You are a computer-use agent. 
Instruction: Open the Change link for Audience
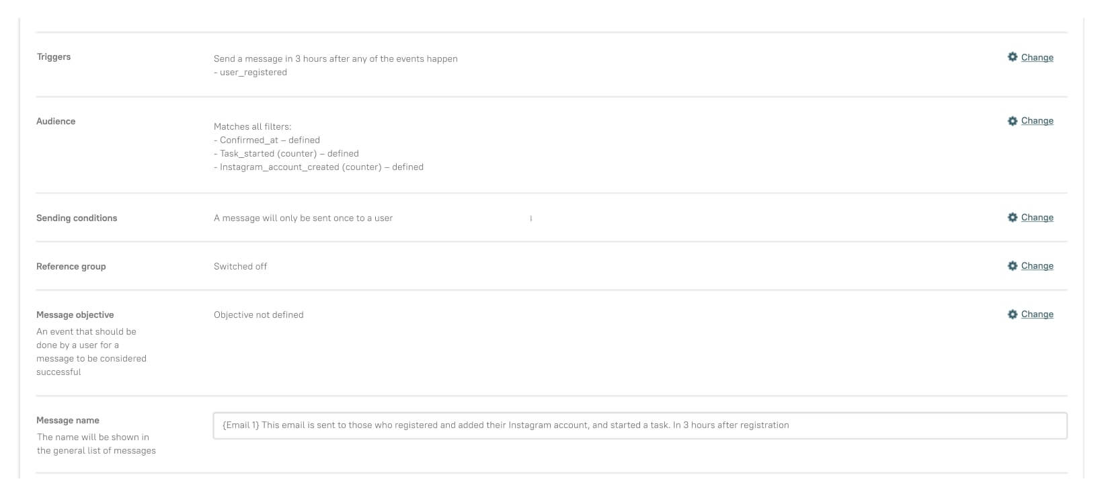(1037, 121)
